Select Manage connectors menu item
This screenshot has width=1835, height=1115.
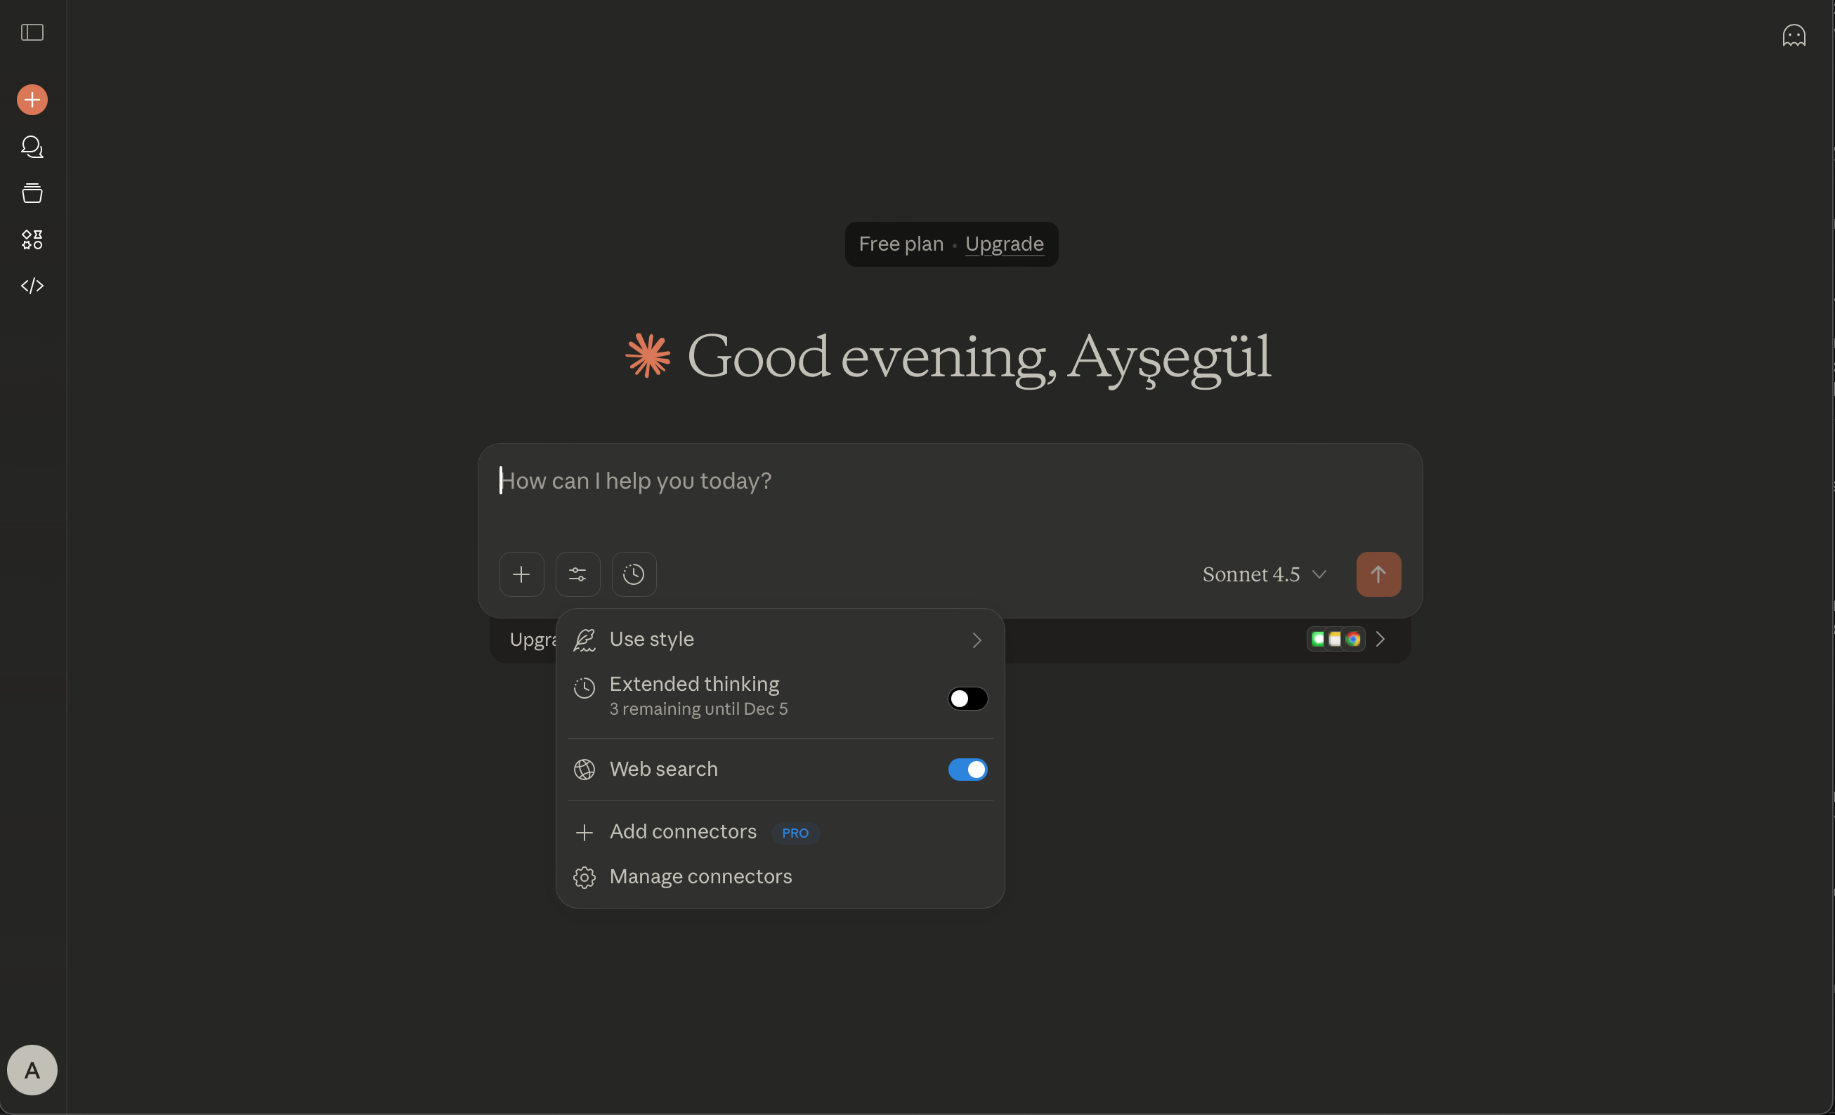click(700, 877)
